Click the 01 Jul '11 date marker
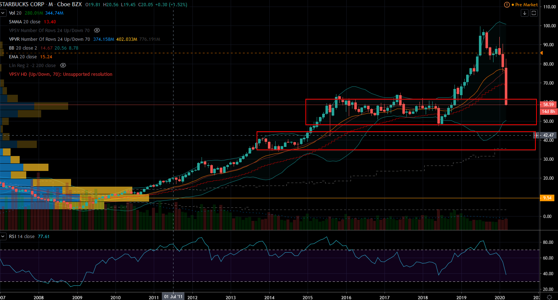This screenshot has height=300, width=558. (x=173, y=297)
